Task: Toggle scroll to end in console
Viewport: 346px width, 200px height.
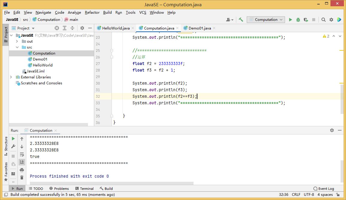Action: point(22,162)
